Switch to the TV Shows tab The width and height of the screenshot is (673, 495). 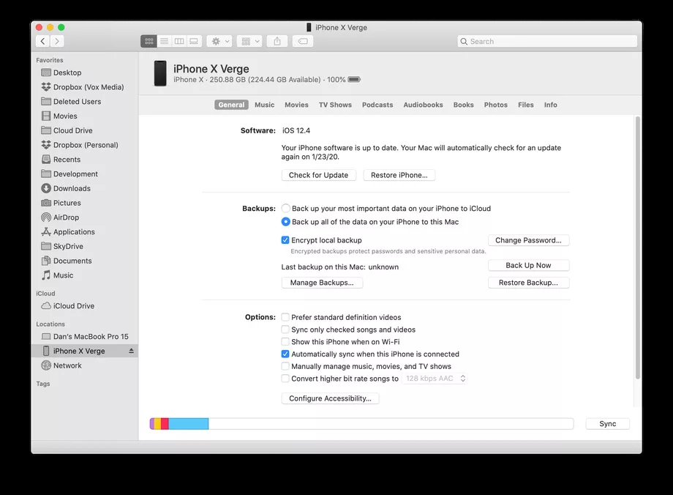(x=335, y=105)
